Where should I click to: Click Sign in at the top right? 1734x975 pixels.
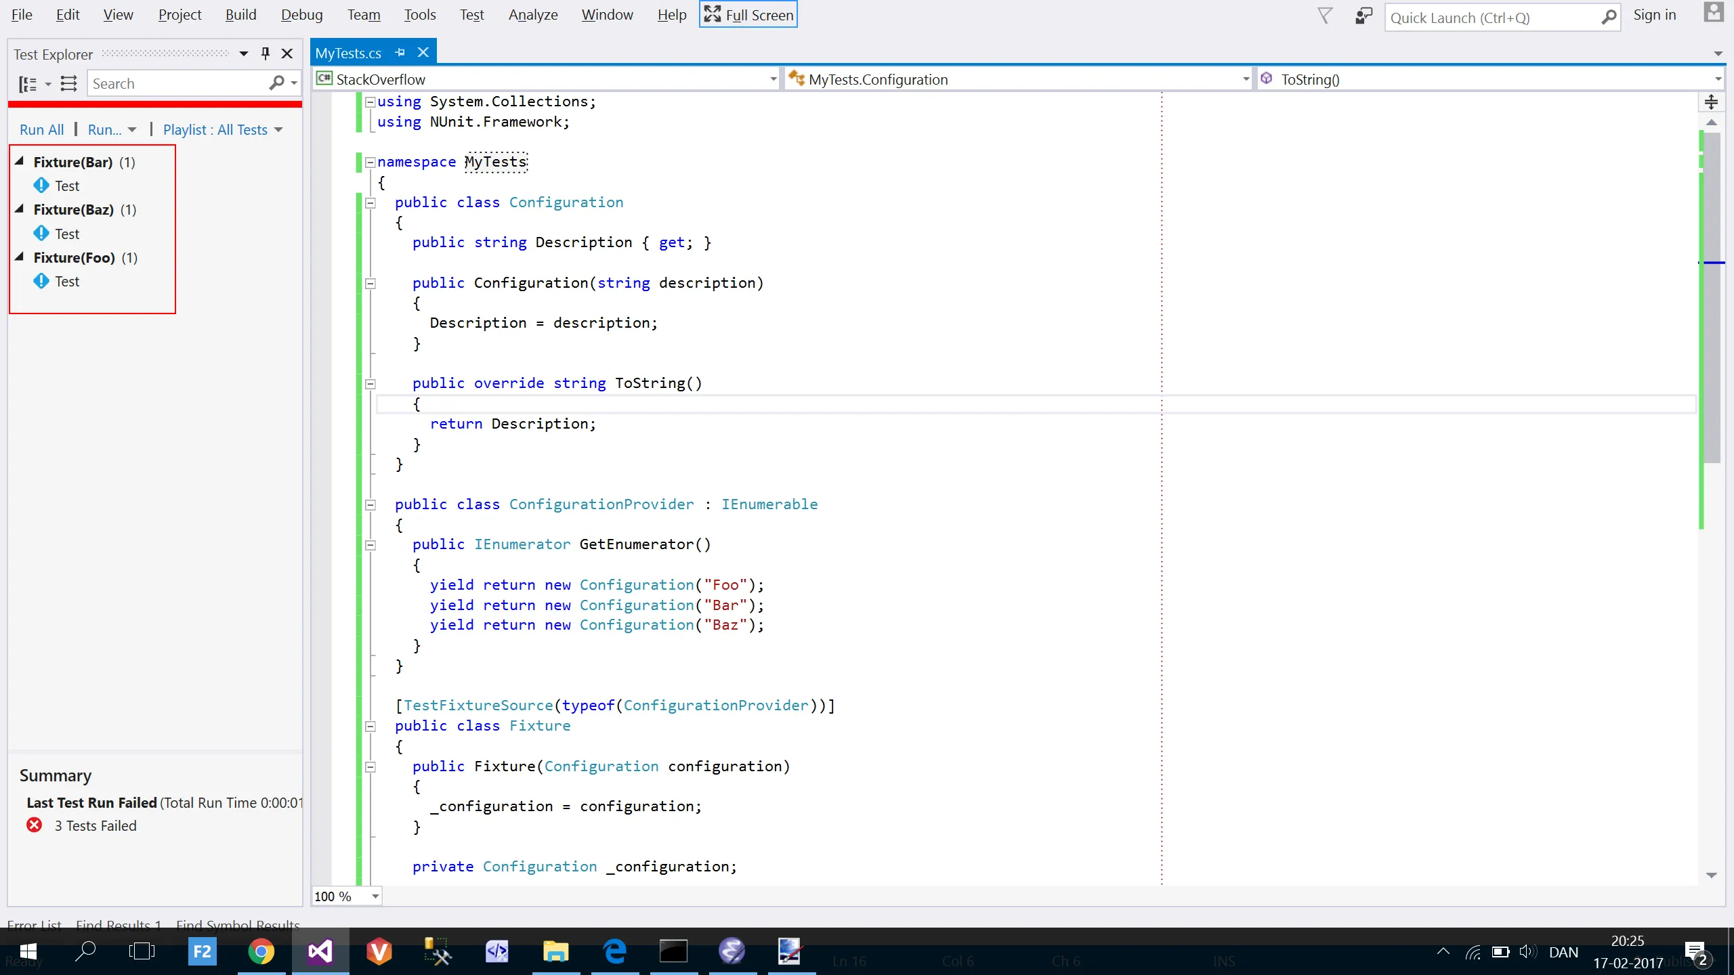point(1654,15)
